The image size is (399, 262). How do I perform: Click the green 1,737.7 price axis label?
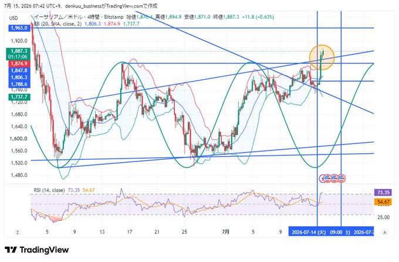pos(19,97)
